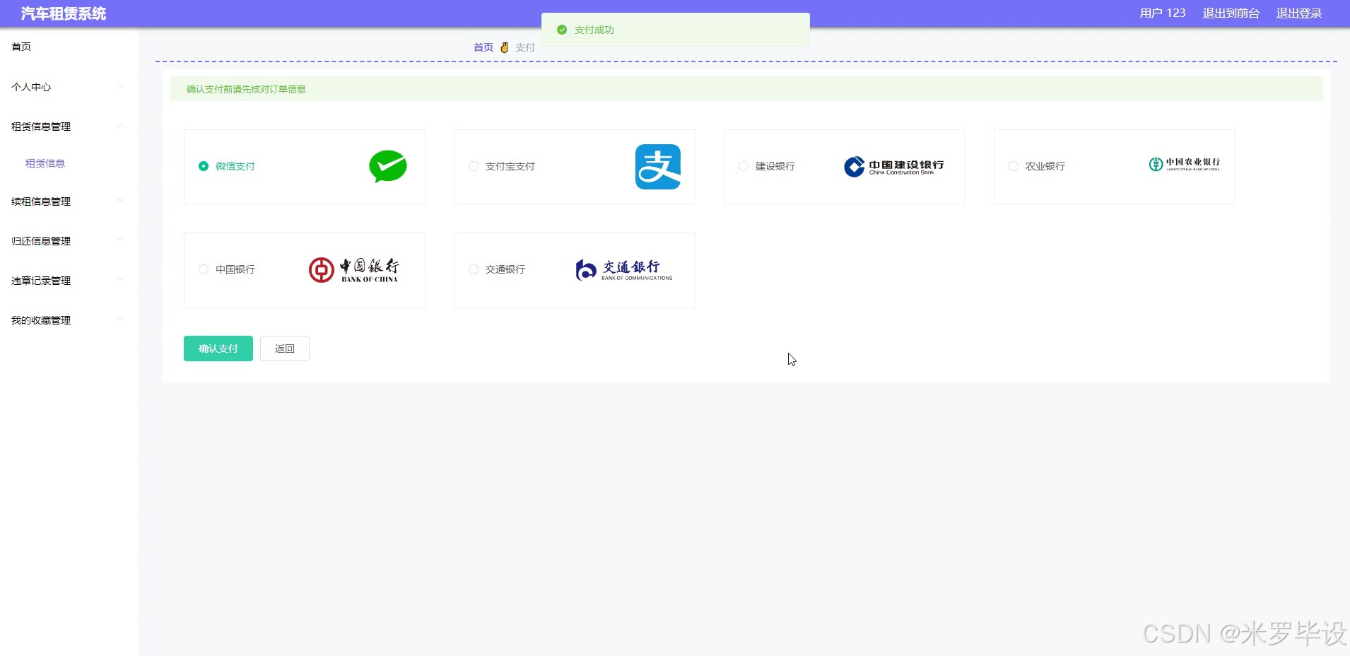The image size is (1350, 656).
Task: Open 首页 in the sidebar
Action: coord(21,47)
